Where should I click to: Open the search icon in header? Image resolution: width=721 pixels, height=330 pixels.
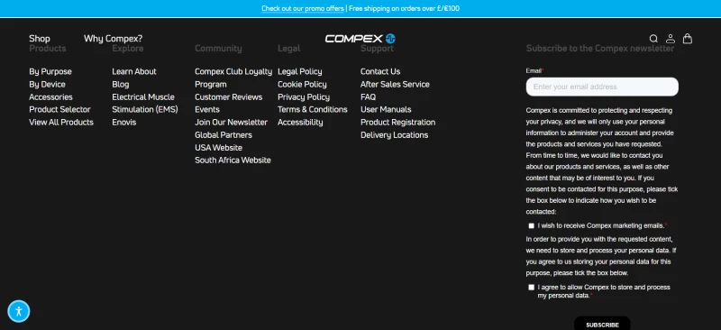[653, 39]
